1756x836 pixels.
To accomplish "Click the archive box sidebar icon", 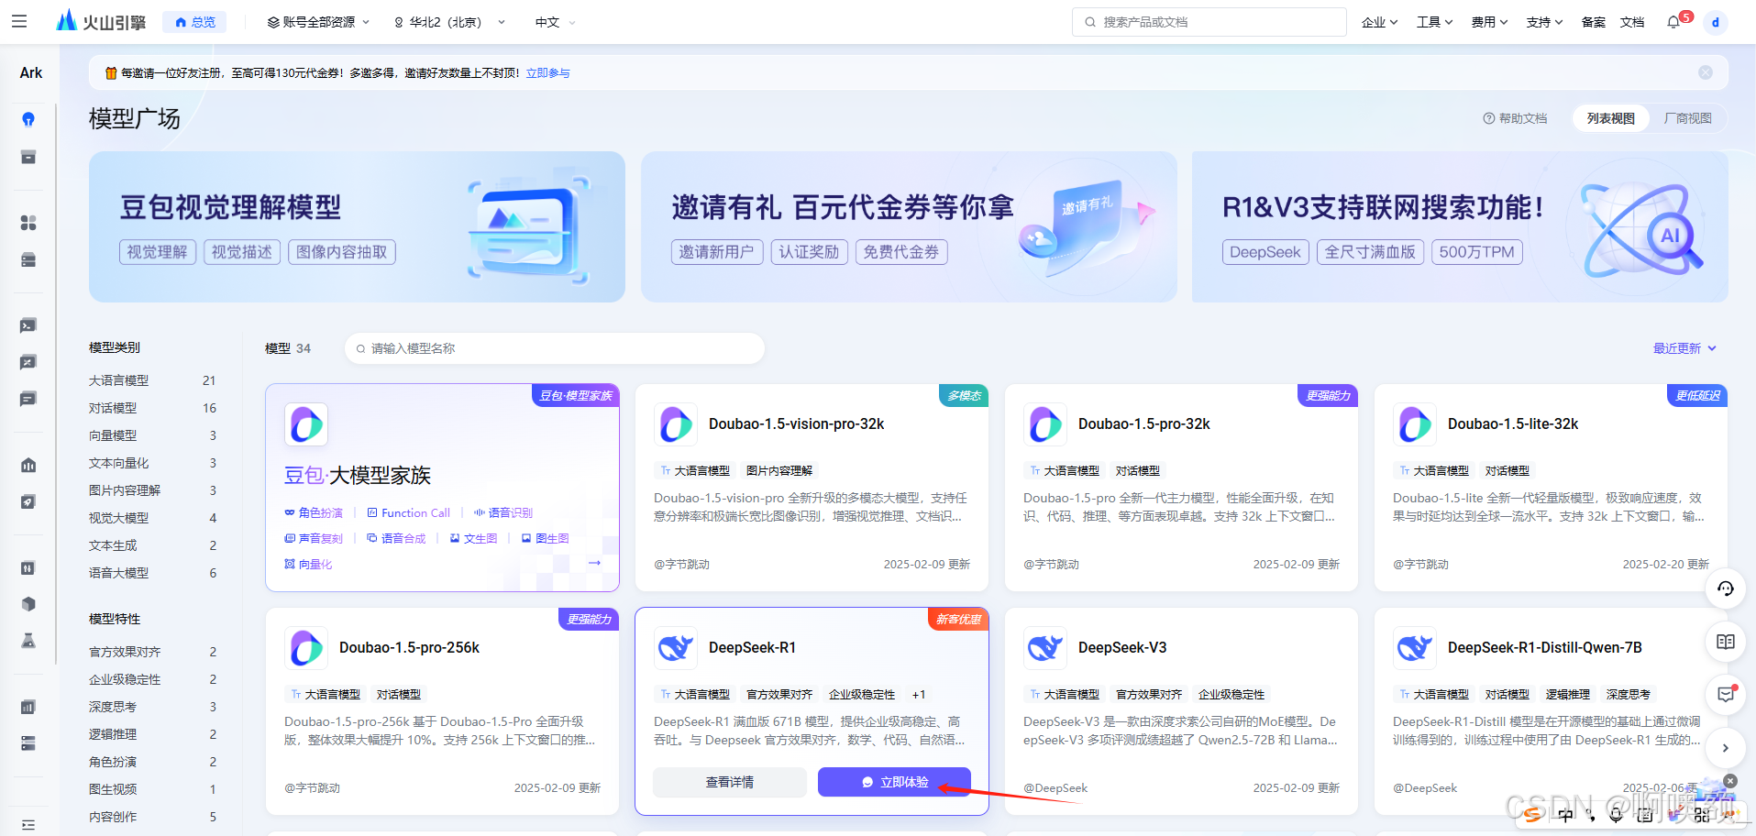I will tap(28, 158).
